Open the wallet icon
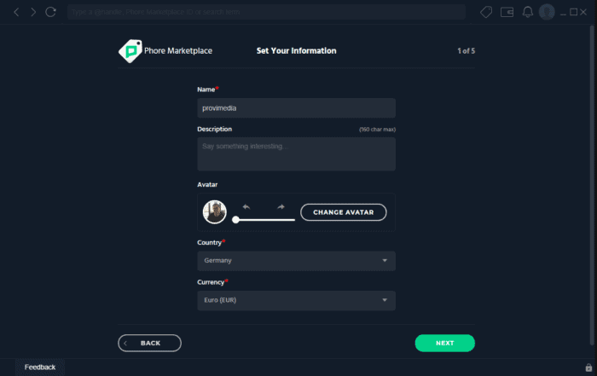The width and height of the screenshot is (597, 376). pyautogui.click(x=507, y=12)
